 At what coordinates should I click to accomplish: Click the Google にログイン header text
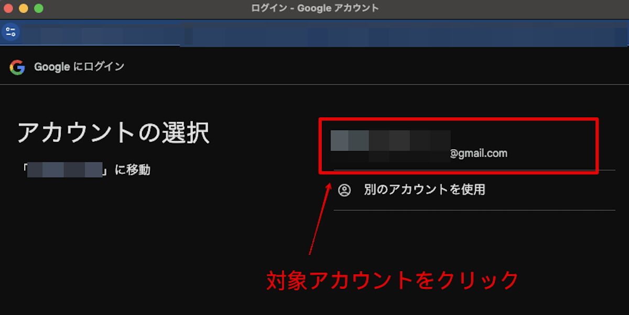(79, 67)
